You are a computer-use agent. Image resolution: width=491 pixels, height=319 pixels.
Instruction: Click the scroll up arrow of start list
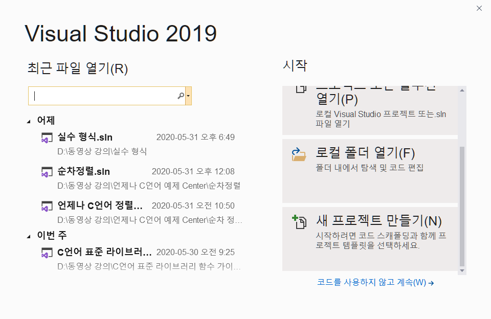click(462, 90)
